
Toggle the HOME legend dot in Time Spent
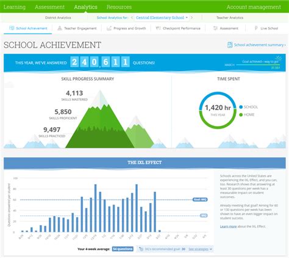[x=241, y=115]
